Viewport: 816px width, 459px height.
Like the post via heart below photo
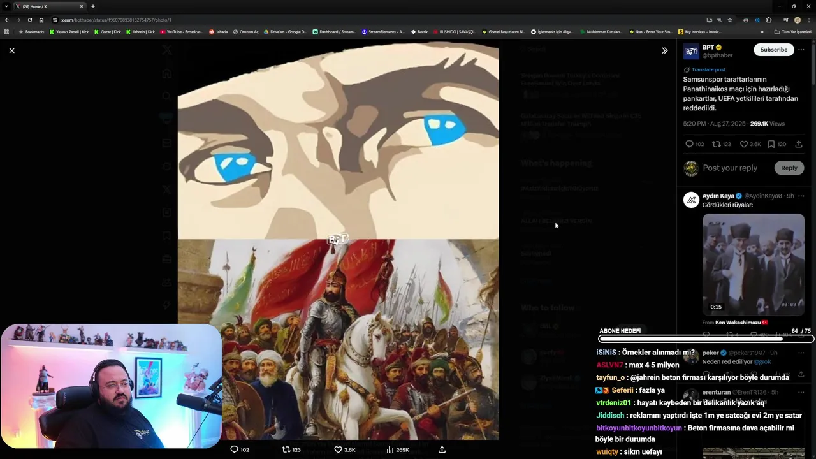[338, 449]
